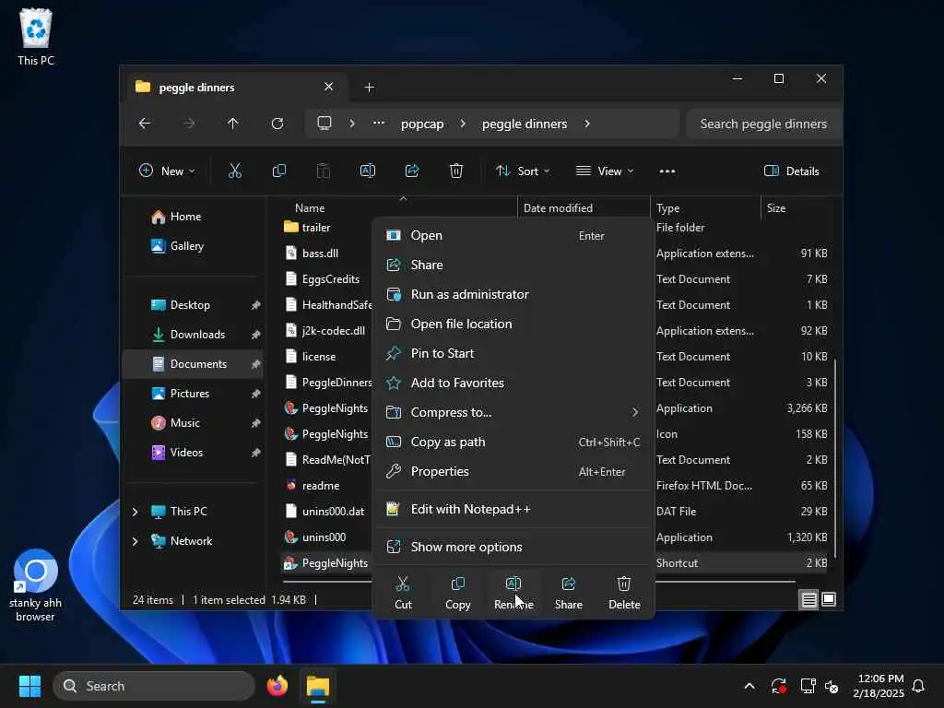Choose Delete in the context menu bottom row
This screenshot has width=944, height=708.
(x=624, y=593)
